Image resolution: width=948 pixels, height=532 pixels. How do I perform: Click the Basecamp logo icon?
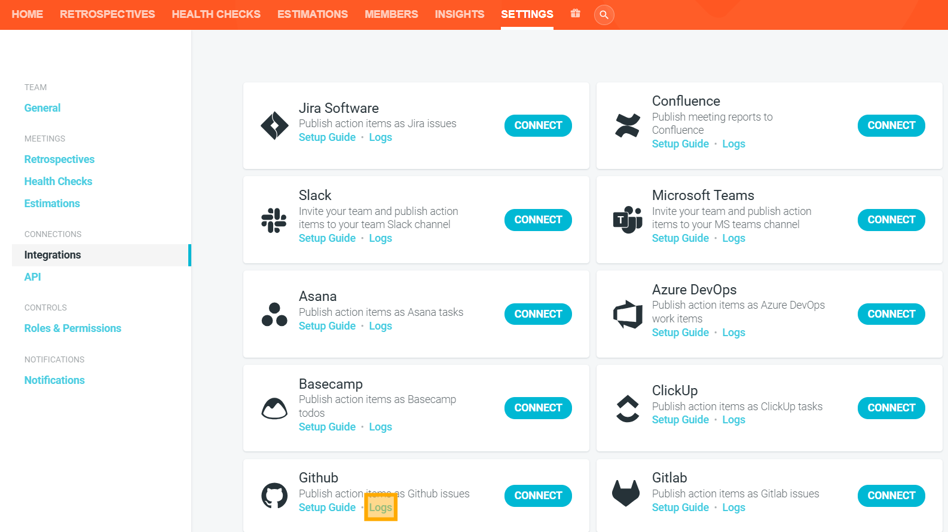(274, 408)
